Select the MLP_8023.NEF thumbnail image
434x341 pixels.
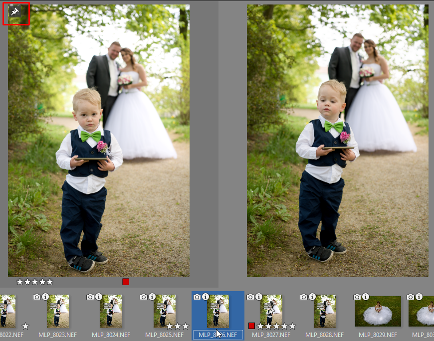(x=58, y=311)
